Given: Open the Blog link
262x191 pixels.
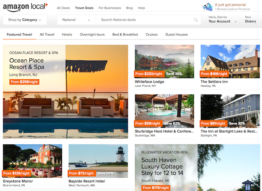Looking at the screenshot, I should pyautogui.click(x=129, y=8).
